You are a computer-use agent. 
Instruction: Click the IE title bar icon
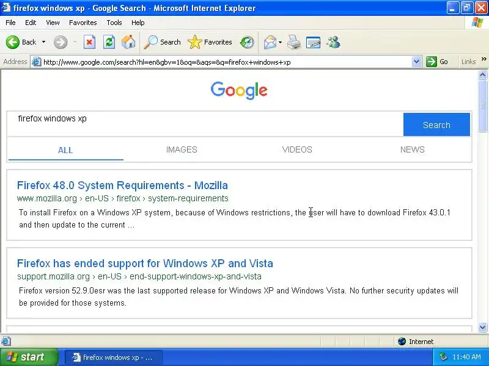[6, 7]
